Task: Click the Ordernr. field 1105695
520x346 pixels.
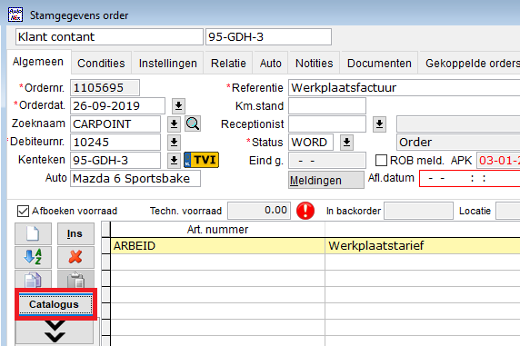Action: point(105,88)
